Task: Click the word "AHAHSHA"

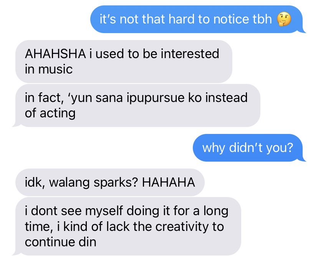Action: (55, 54)
